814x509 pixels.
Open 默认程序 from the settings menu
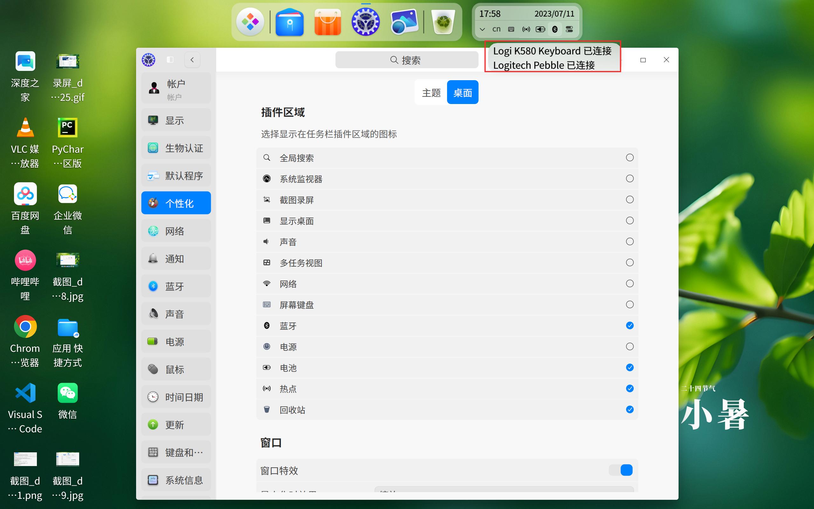pyautogui.click(x=176, y=175)
